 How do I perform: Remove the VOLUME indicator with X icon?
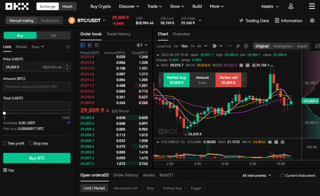pos(282,142)
